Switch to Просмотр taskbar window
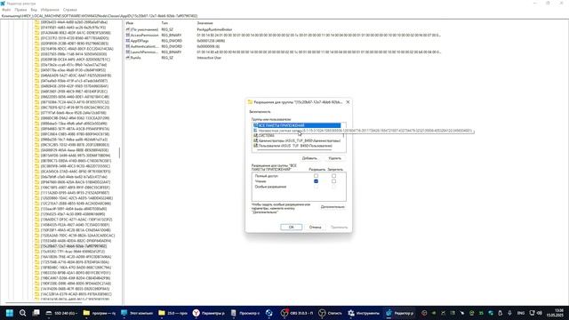This screenshot has height=320, width=569. point(245,313)
